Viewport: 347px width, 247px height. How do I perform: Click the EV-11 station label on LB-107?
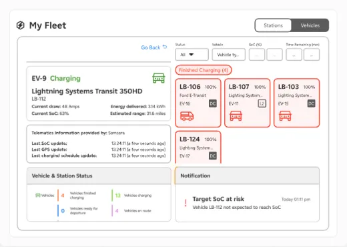[234, 103]
